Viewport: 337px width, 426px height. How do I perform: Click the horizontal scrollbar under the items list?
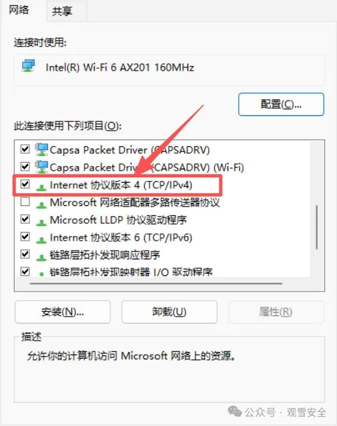tap(156, 283)
